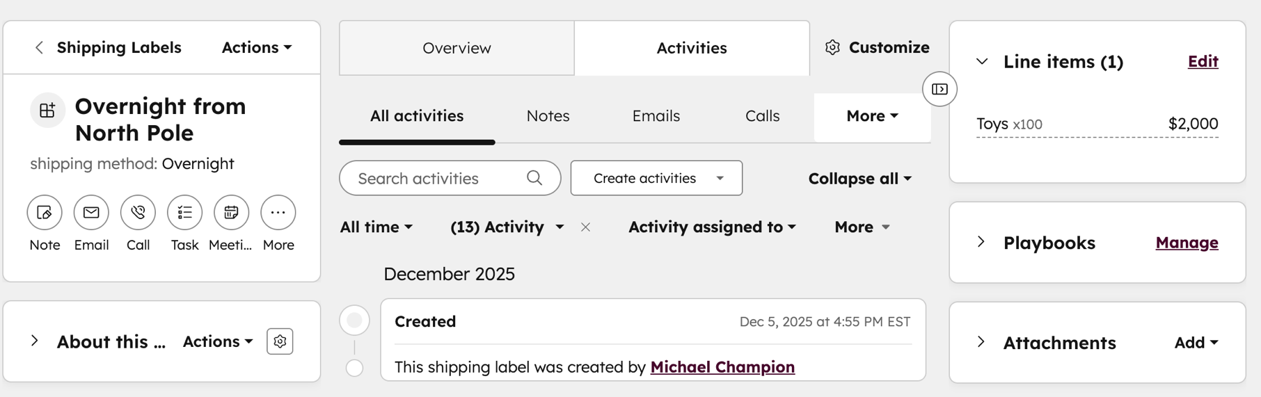Screen dimensions: 1261x397
Task: Collapse the Line items section
Action: tap(982, 62)
